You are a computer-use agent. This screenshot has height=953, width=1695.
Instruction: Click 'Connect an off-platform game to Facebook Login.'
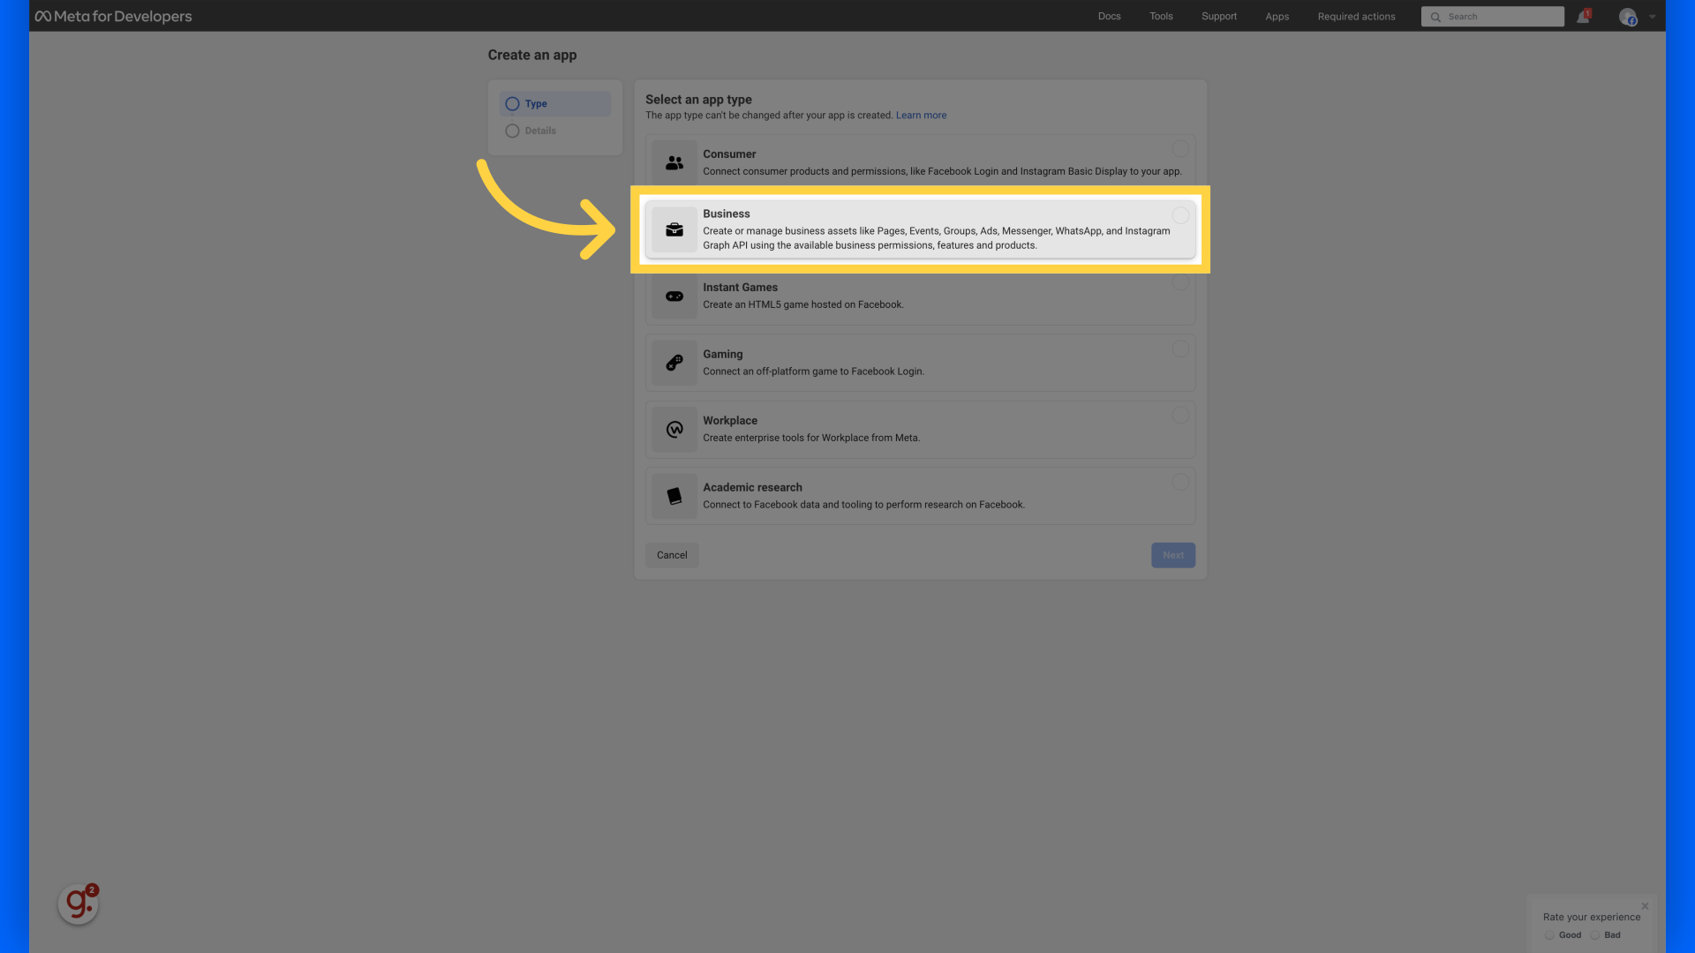[813, 371]
